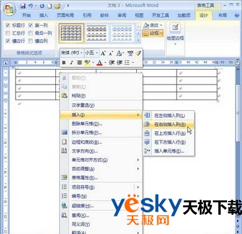242x234 pixels.
Task: Toggle the view ruler icon above scrollbar
Action: click(x=238, y=62)
